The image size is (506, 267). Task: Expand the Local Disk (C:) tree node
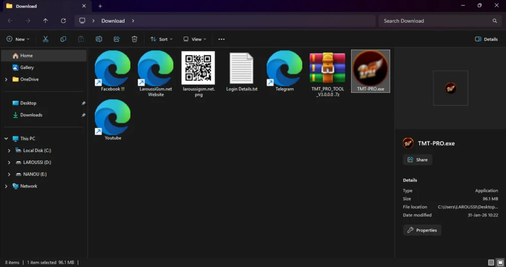pos(9,150)
